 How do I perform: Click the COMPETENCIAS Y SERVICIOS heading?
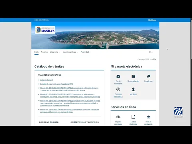[84, 122]
